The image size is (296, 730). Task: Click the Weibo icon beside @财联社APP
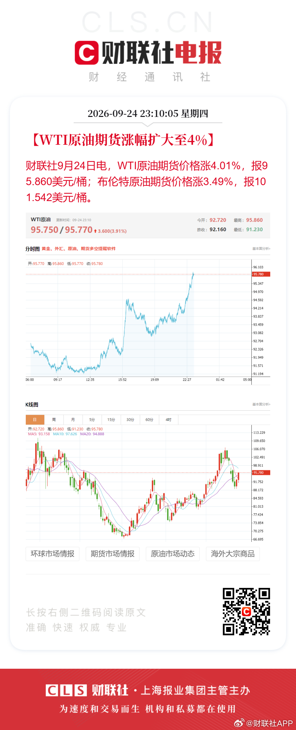pos(240,723)
